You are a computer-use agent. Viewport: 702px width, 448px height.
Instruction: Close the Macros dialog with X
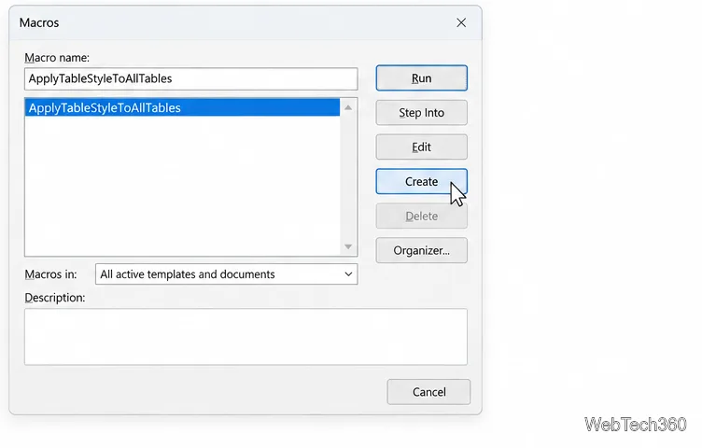461,22
